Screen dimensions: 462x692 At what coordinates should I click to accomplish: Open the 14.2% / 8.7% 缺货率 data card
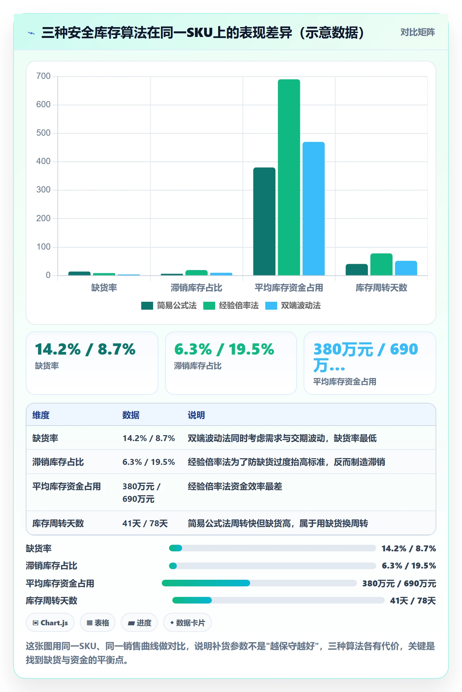pos(92,363)
